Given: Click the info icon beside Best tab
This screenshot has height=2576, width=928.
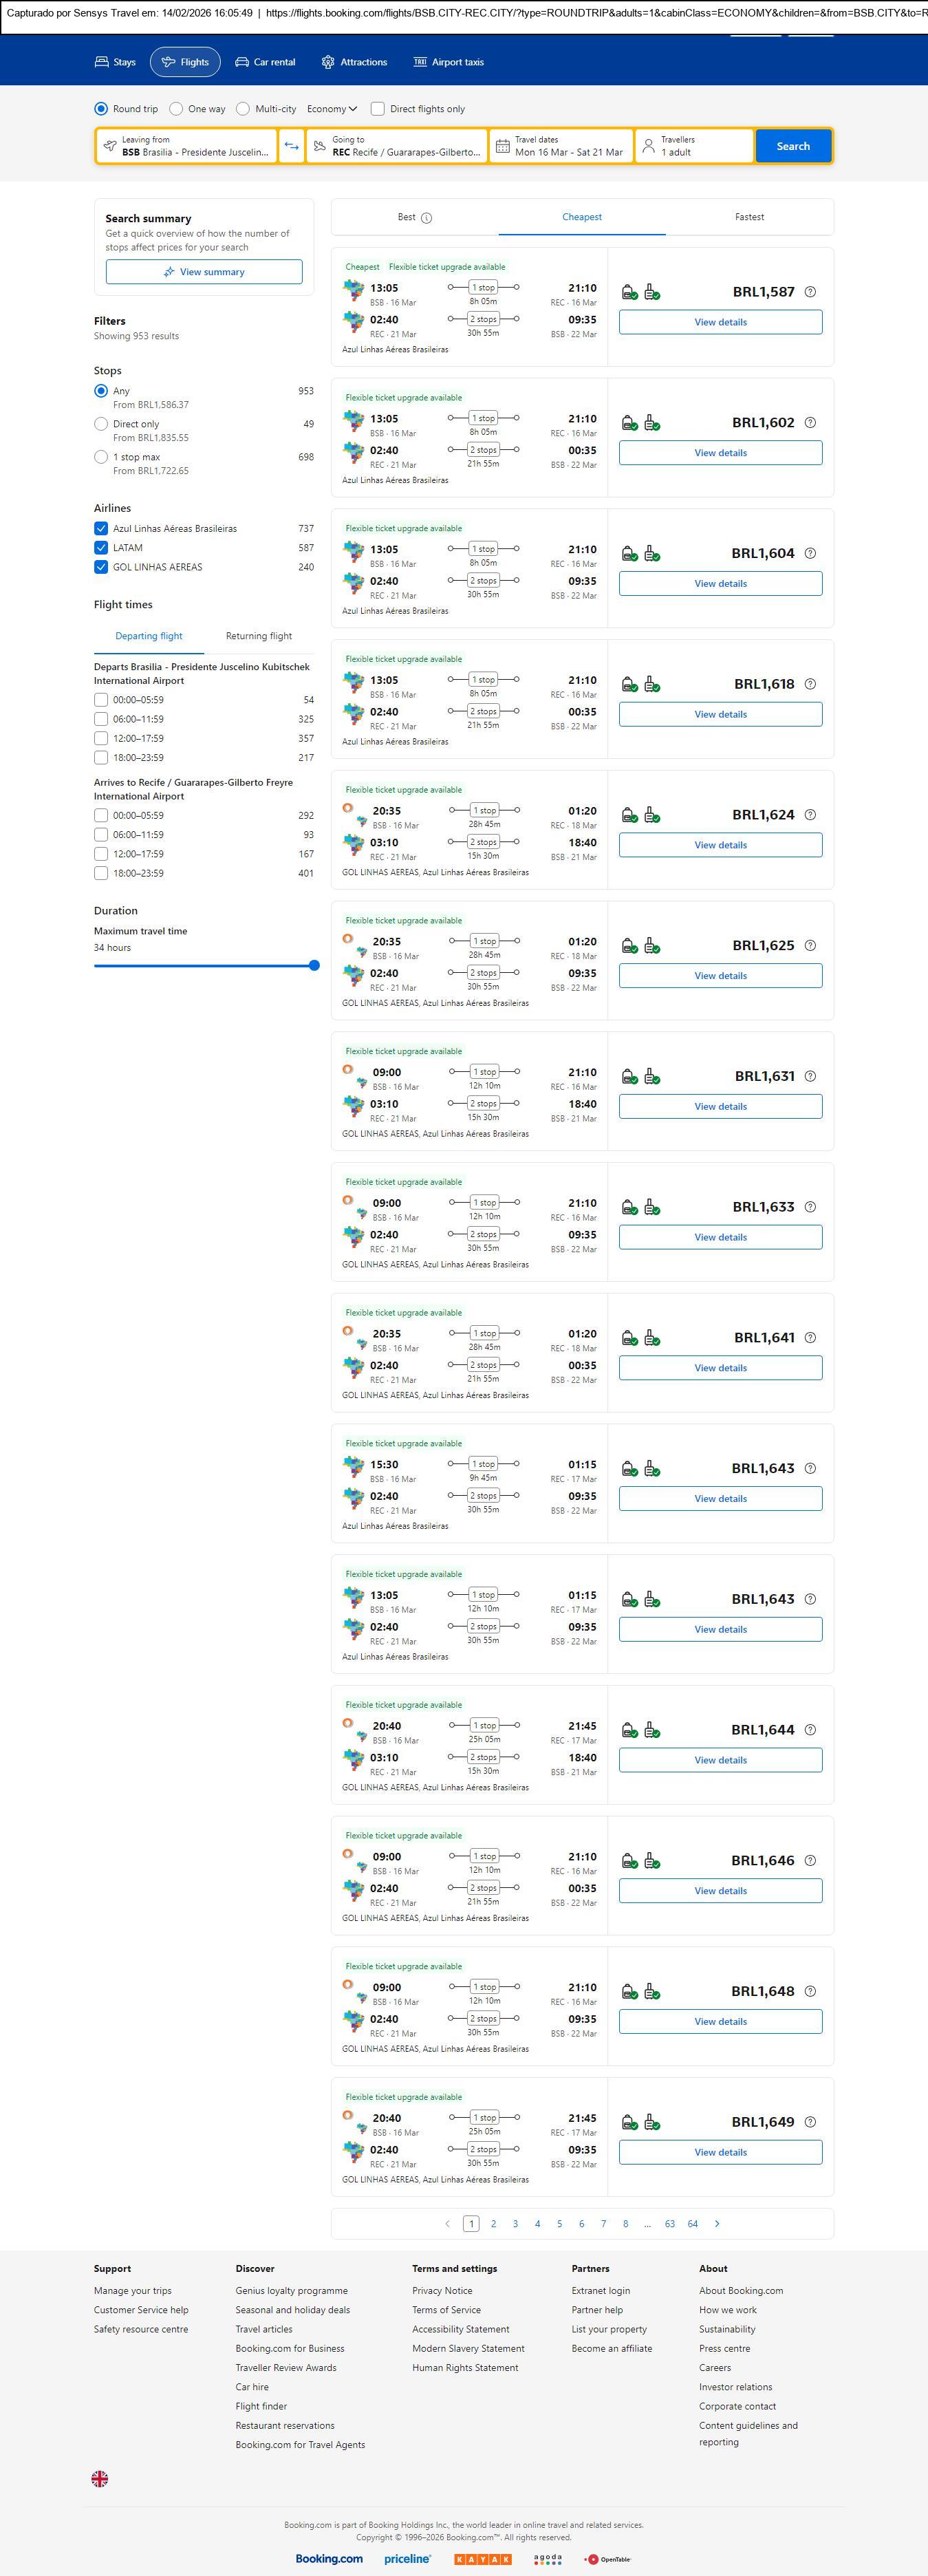Looking at the screenshot, I should click(x=427, y=218).
